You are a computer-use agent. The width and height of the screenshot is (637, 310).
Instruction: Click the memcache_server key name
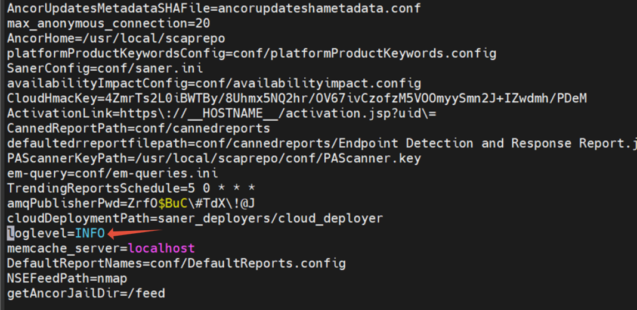[63, 248]
